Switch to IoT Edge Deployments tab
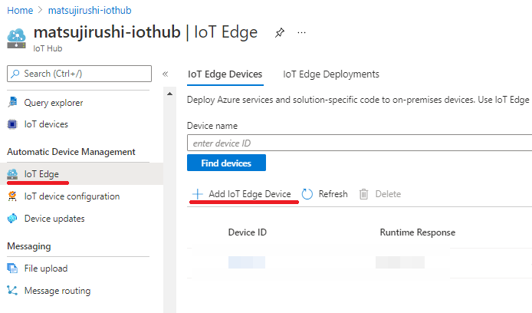Image resolution: width=532 pixels, height=313 pixels. pos(331,74)
